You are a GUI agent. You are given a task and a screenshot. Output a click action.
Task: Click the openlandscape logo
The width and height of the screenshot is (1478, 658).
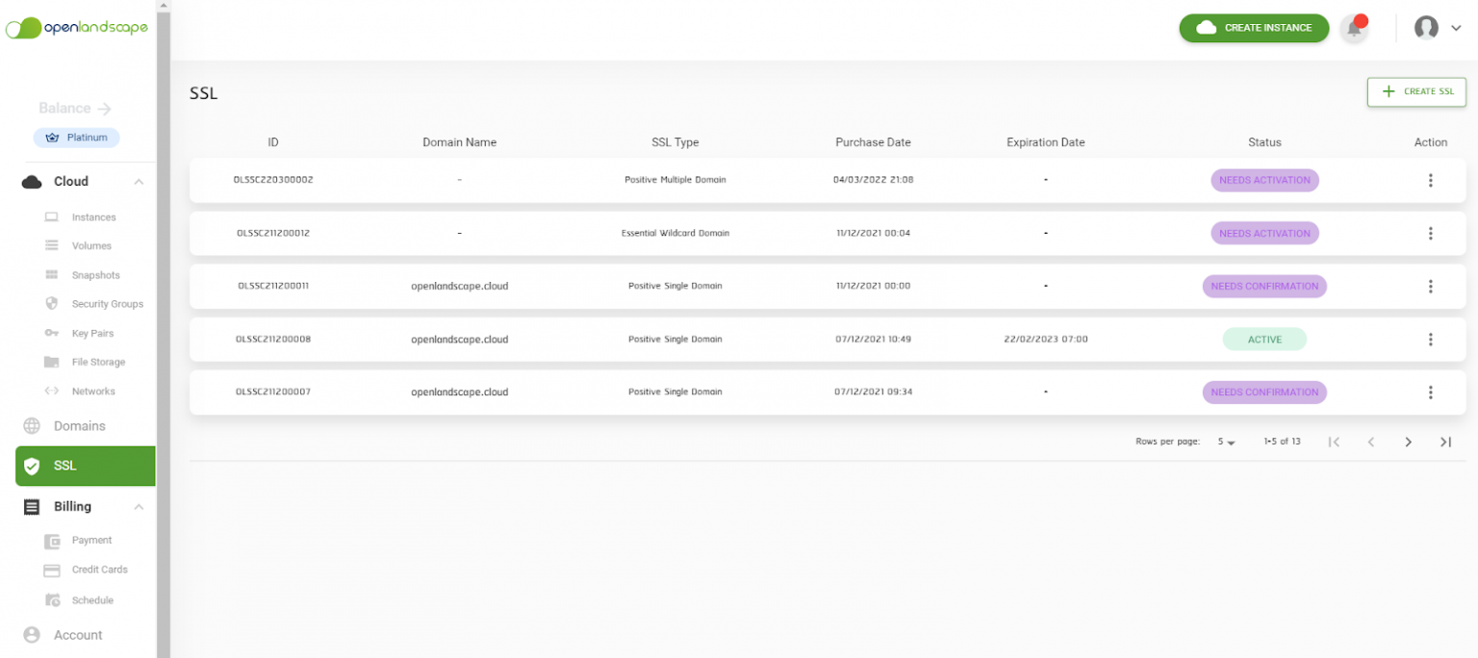(77, 28)
